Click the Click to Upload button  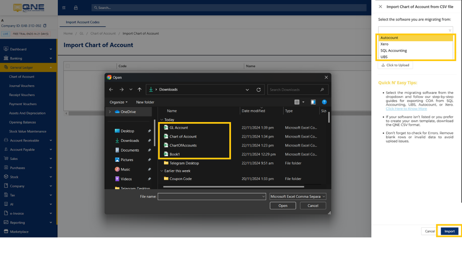point(395,65)
